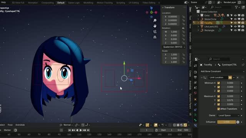Open the Tool properties tab icon

pos(195,66)
